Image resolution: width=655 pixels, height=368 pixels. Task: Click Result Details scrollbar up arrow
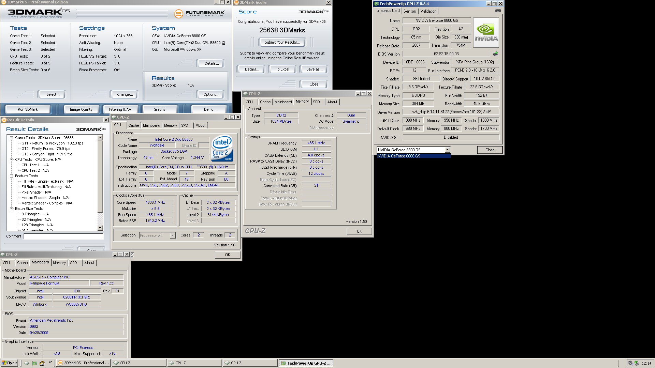pyautogui.click(x=100, y=138)
